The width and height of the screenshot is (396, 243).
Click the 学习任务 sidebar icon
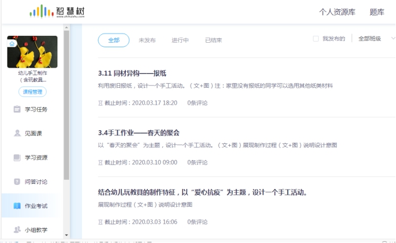coord(17,109)
